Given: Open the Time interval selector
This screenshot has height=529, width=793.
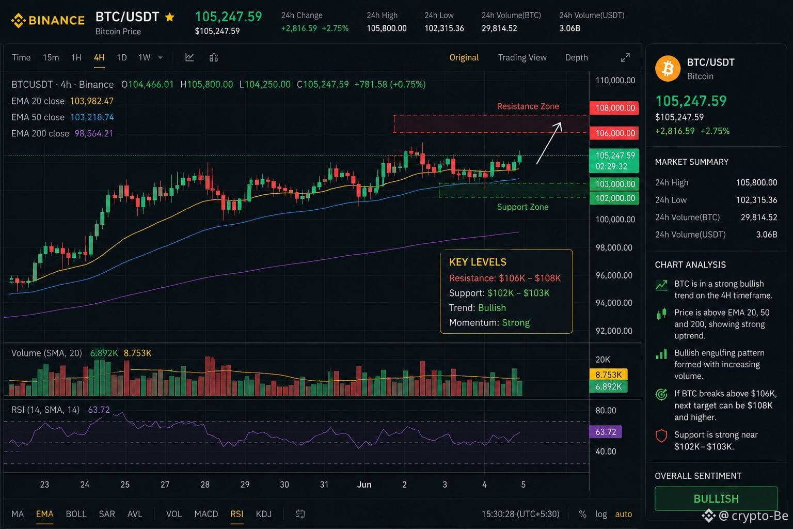Looking at the screenshot, I should 21,57.
